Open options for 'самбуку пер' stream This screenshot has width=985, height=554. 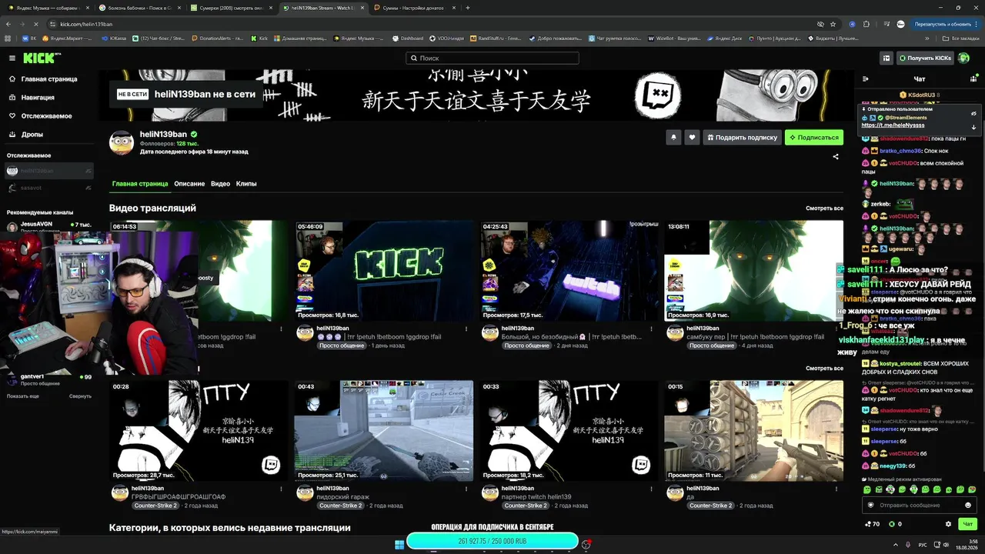click(x=835, y=329)
